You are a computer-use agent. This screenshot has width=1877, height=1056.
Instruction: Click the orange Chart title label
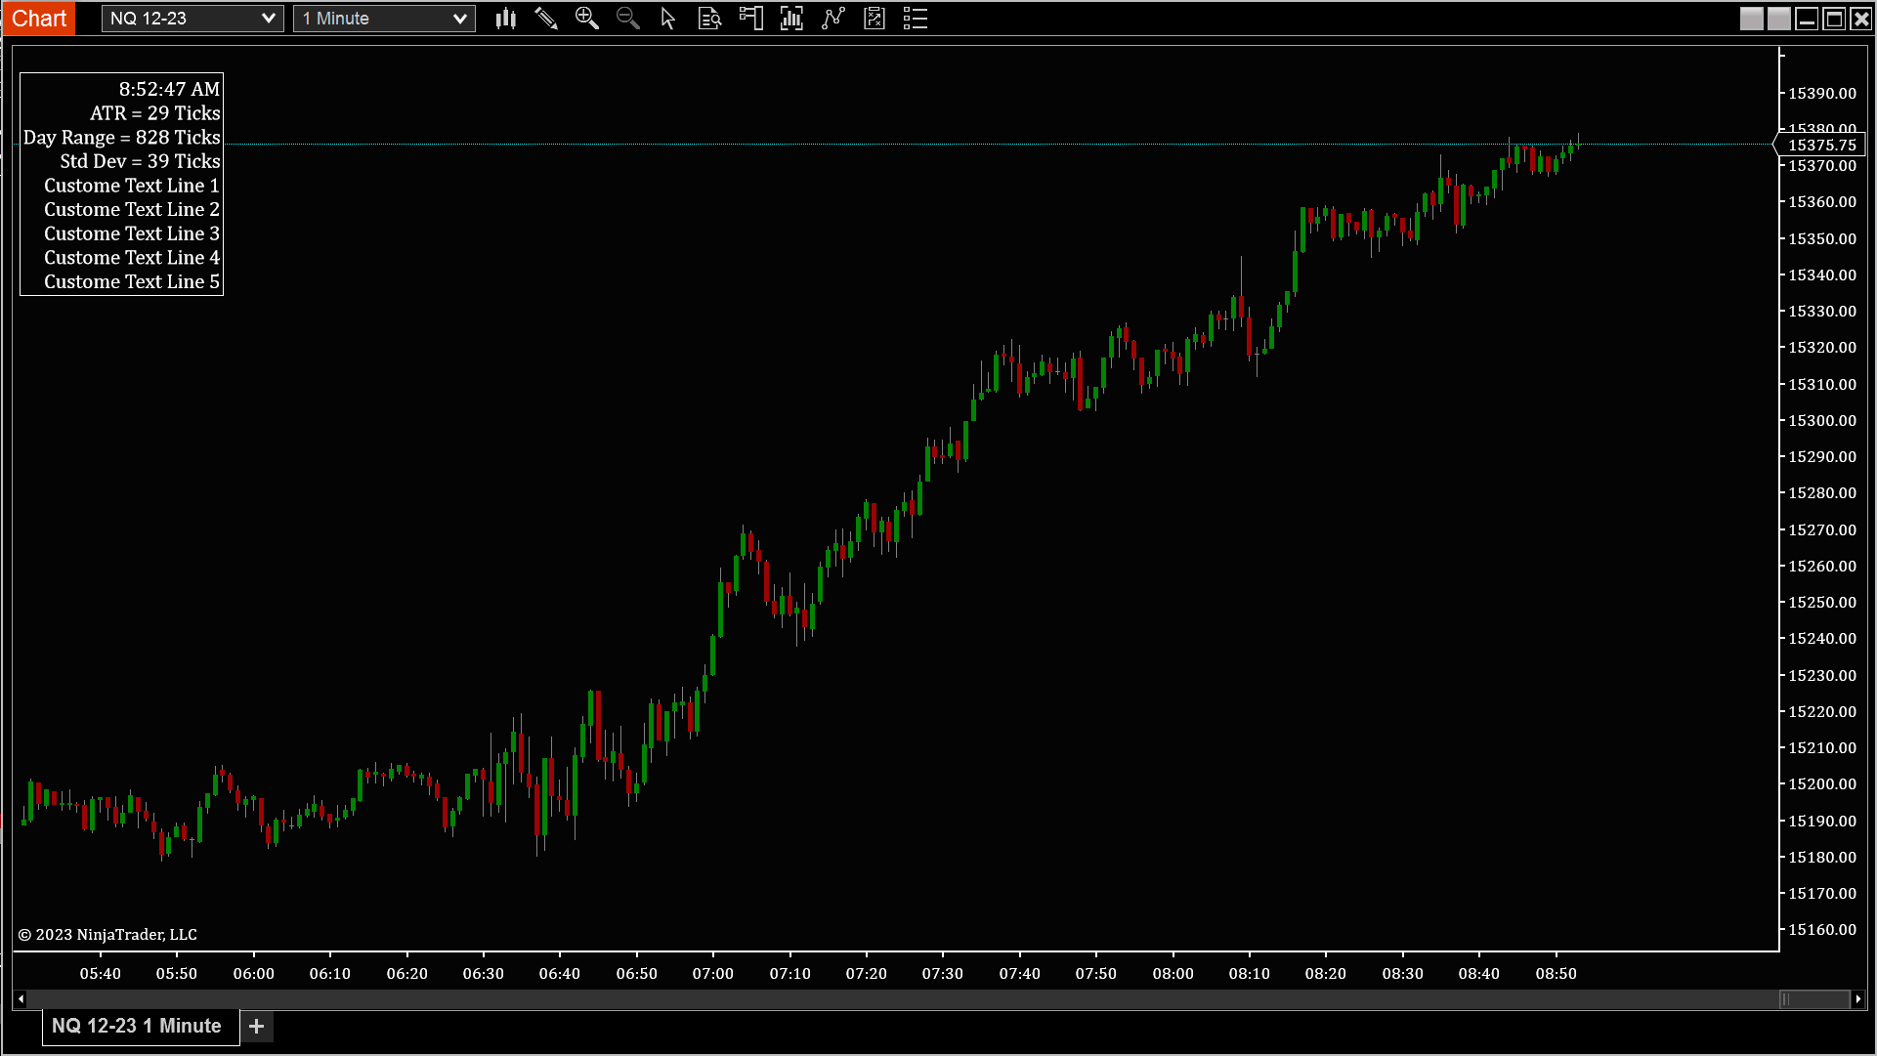click(x=39, y=19)
